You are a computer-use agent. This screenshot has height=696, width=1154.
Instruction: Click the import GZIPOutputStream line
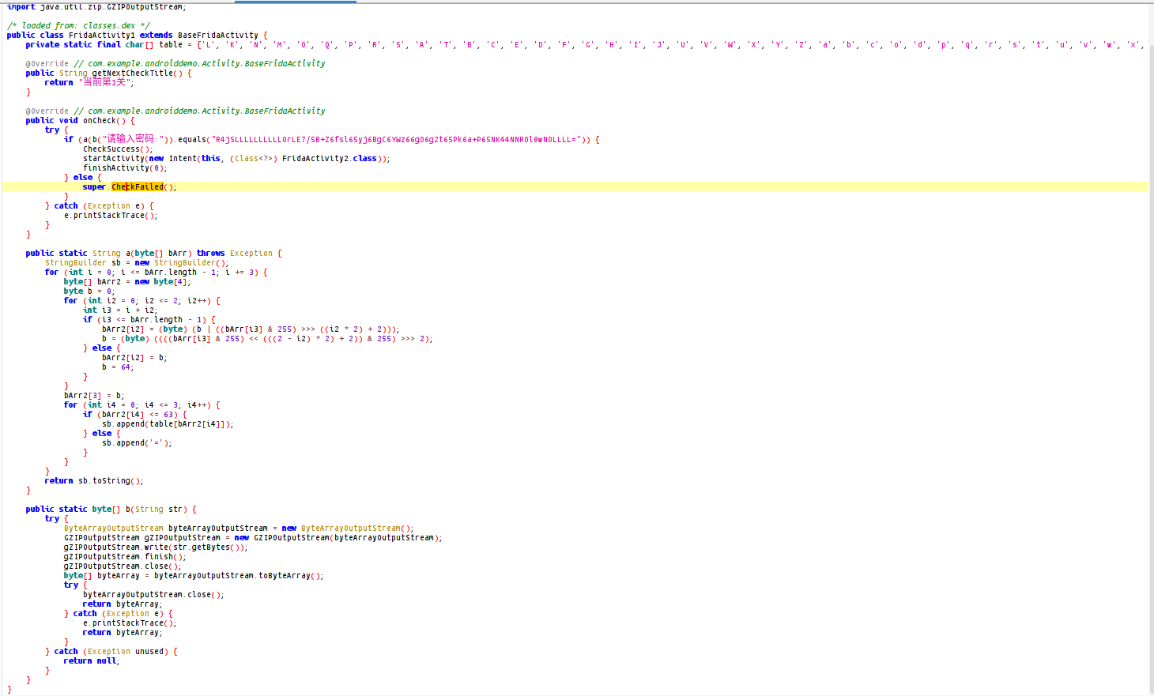[x=96, y=7]
